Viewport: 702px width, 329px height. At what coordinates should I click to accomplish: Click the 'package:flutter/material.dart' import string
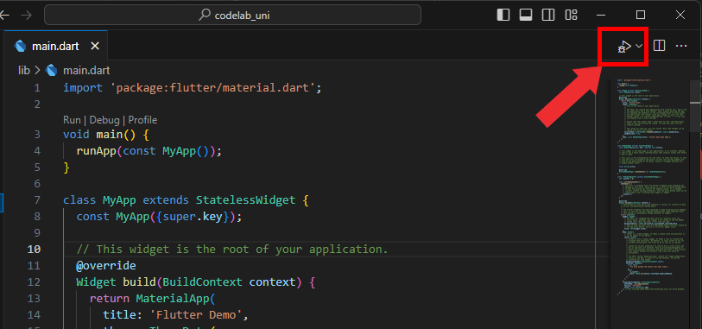pos(212,88)
